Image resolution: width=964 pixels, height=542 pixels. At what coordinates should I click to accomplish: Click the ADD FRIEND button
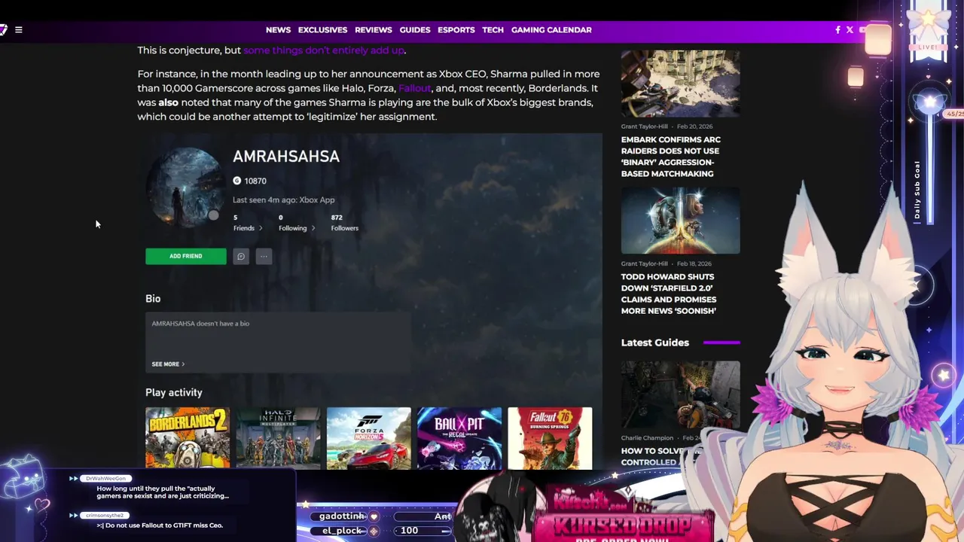click(185, 256)
